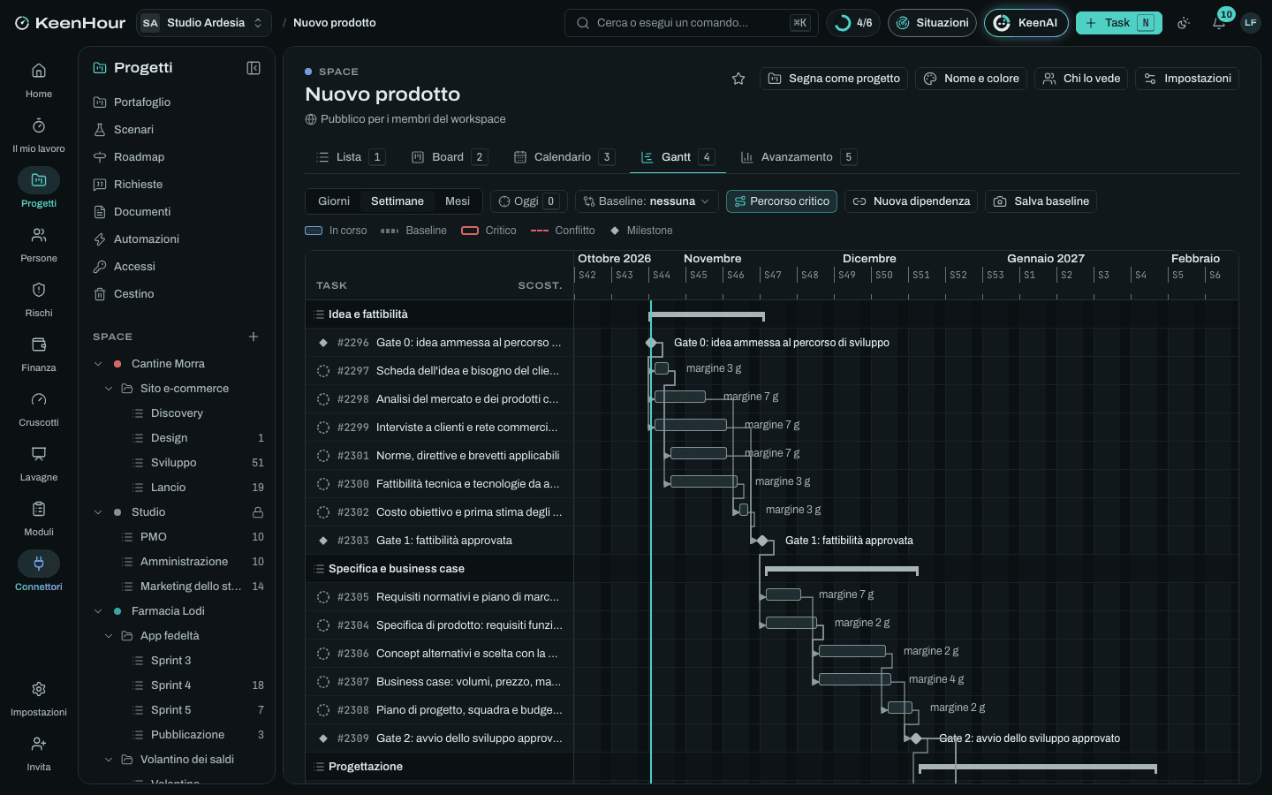Screen dimensions: 1272x795
Task: Open Cestino trash entry
Action: tap(177, 293)
